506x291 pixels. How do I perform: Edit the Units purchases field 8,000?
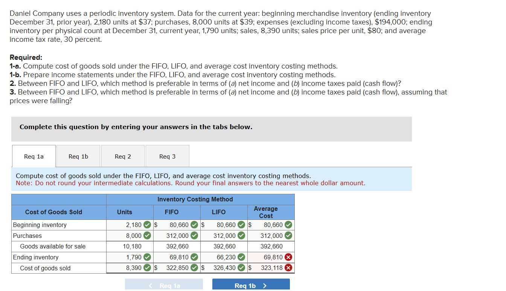click(x=130, y=236)
